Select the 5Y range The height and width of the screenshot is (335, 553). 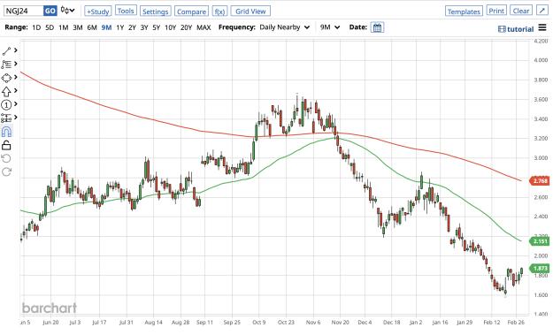click(157, 27)
